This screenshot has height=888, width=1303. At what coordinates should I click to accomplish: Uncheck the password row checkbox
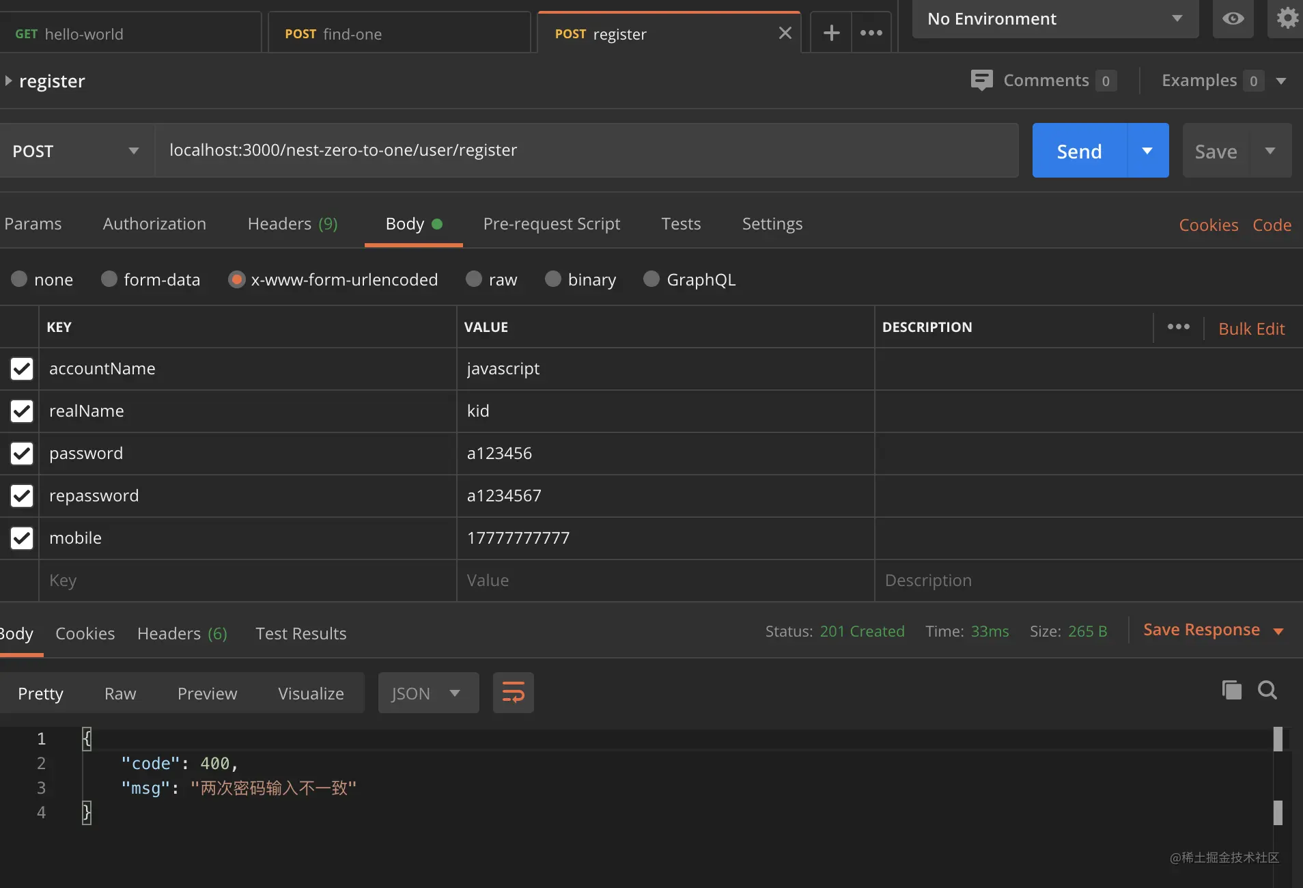(22, 454)
